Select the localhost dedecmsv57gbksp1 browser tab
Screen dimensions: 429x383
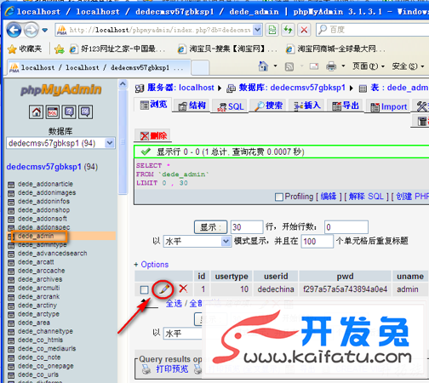(x=100, y=67)
